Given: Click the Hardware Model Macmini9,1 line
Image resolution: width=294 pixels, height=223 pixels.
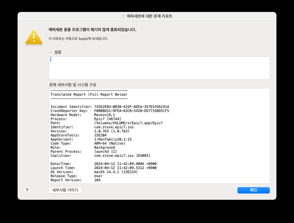Looking at the screenshot, I should point(83,115).
